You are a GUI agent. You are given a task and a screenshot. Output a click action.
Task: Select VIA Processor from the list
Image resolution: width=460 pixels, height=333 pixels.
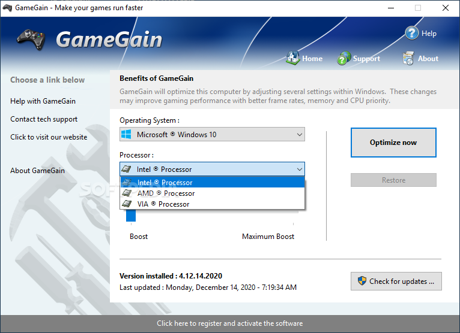[x=213, y=204]
